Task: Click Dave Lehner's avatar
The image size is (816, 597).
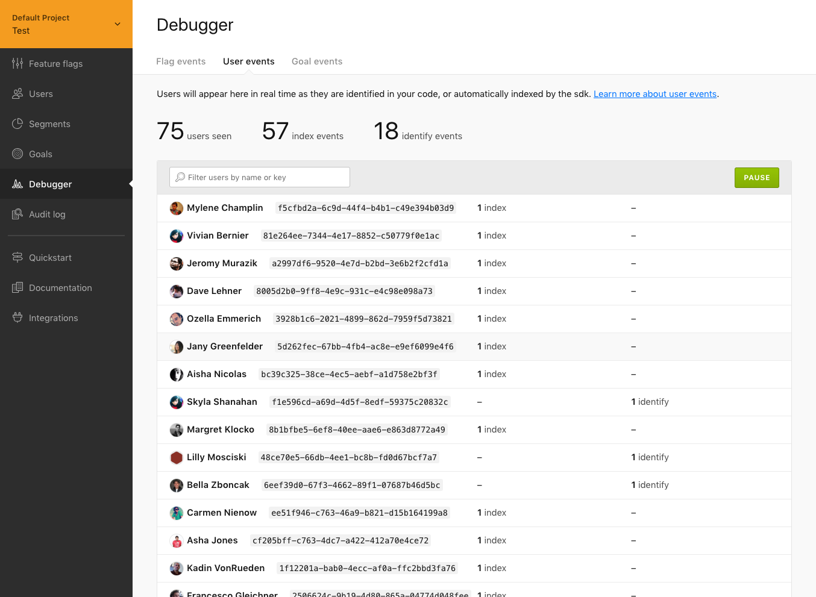Action: (177, 292)
